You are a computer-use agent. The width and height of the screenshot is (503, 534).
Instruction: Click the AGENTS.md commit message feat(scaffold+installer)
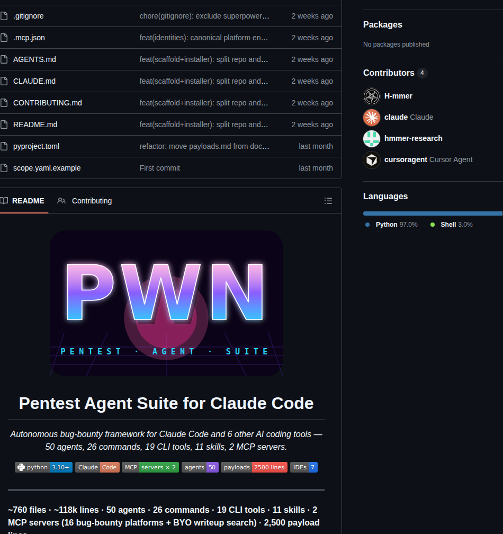[203, 59]
